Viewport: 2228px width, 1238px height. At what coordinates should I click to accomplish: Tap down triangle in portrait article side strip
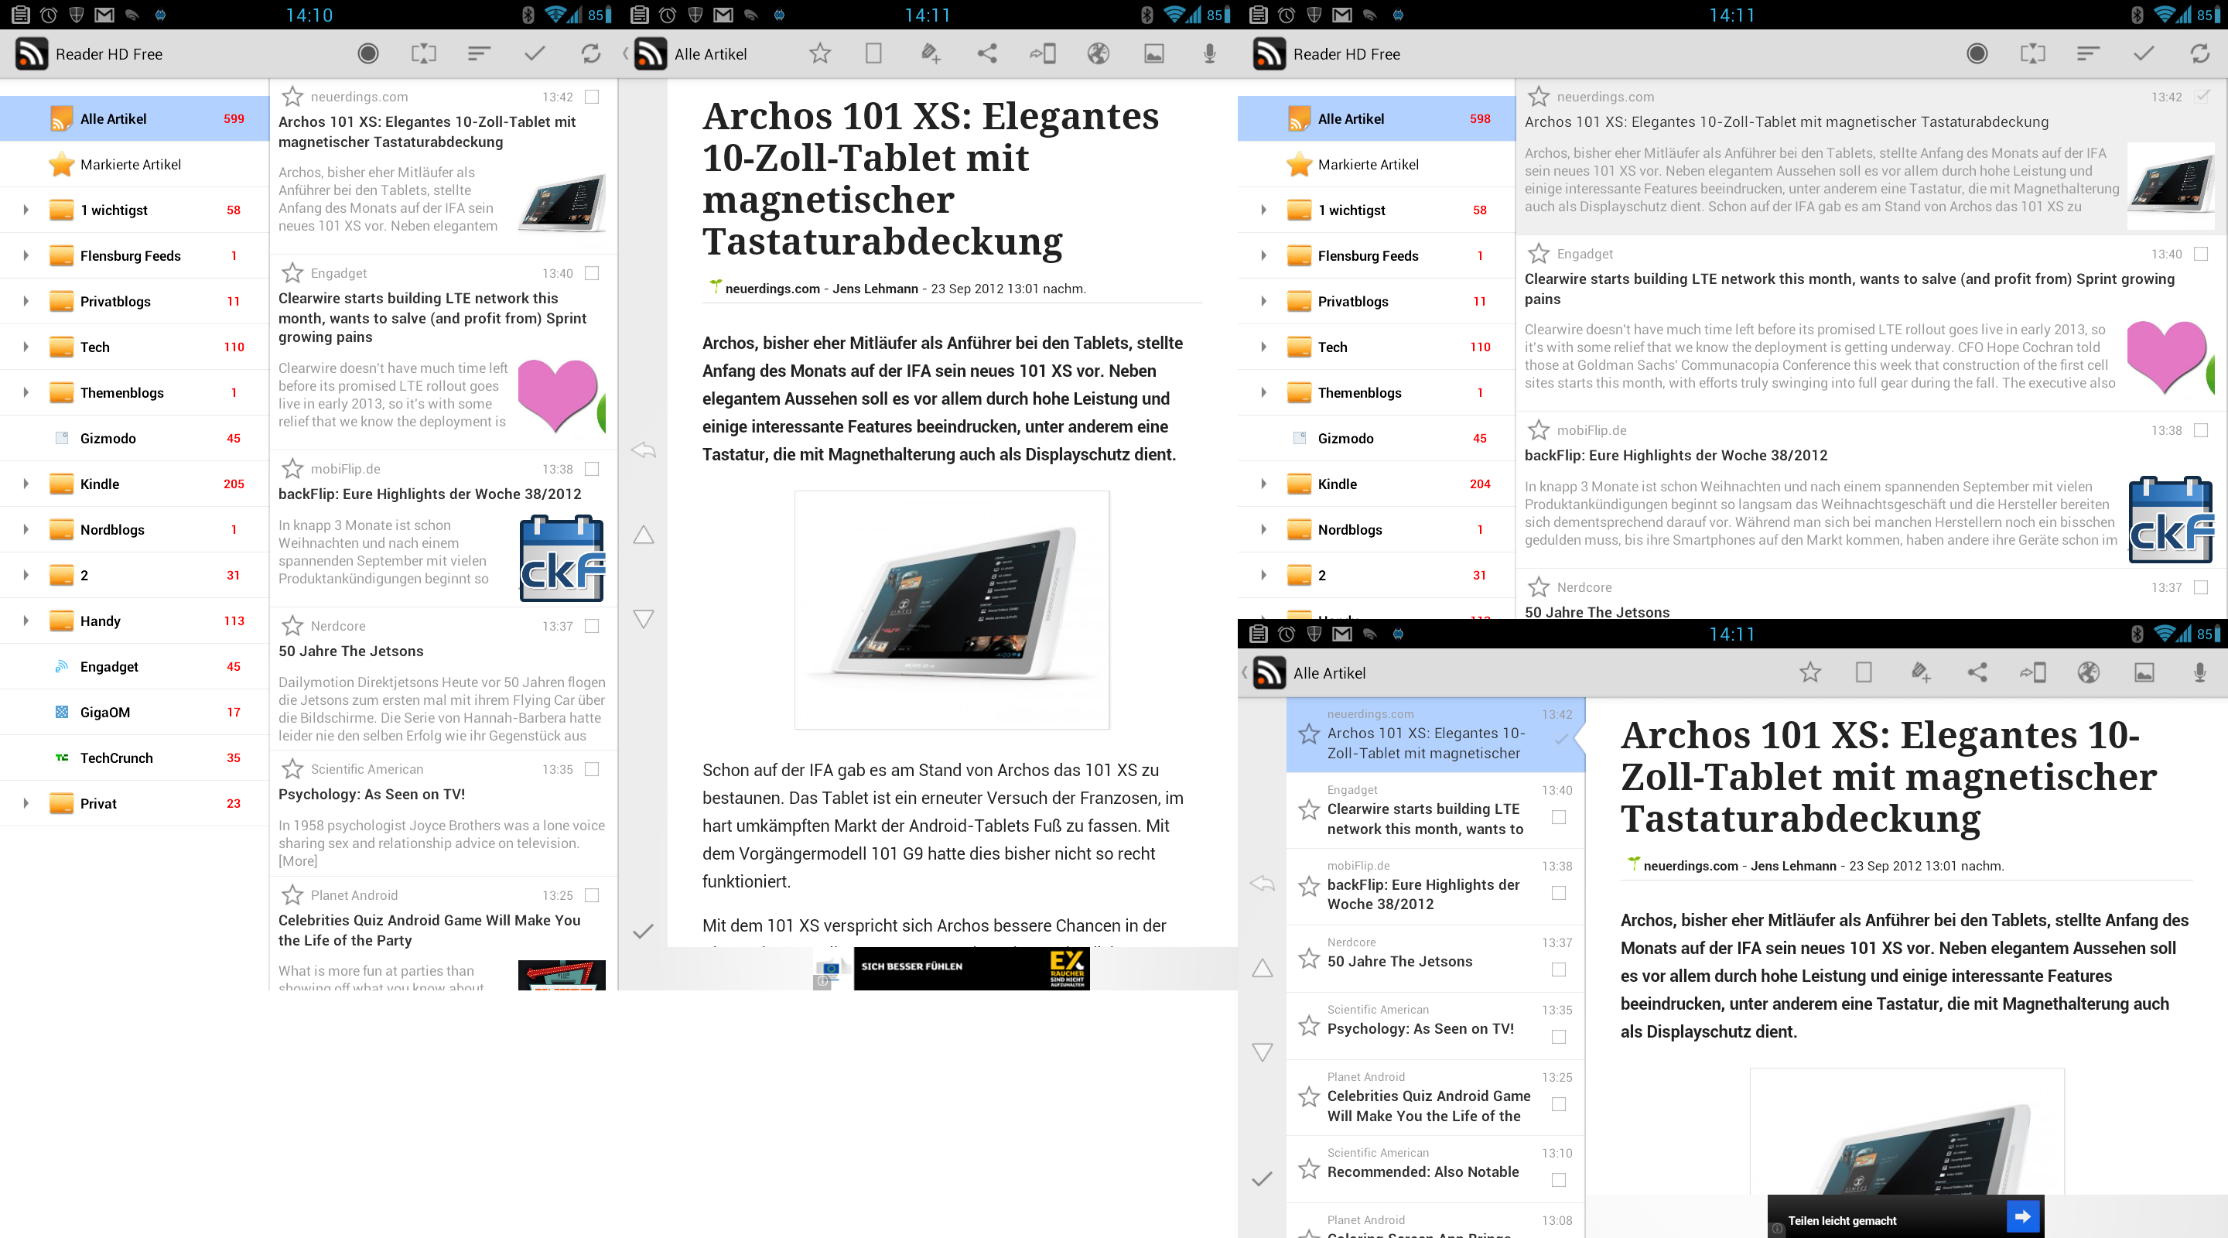click(x=644, y=618)
